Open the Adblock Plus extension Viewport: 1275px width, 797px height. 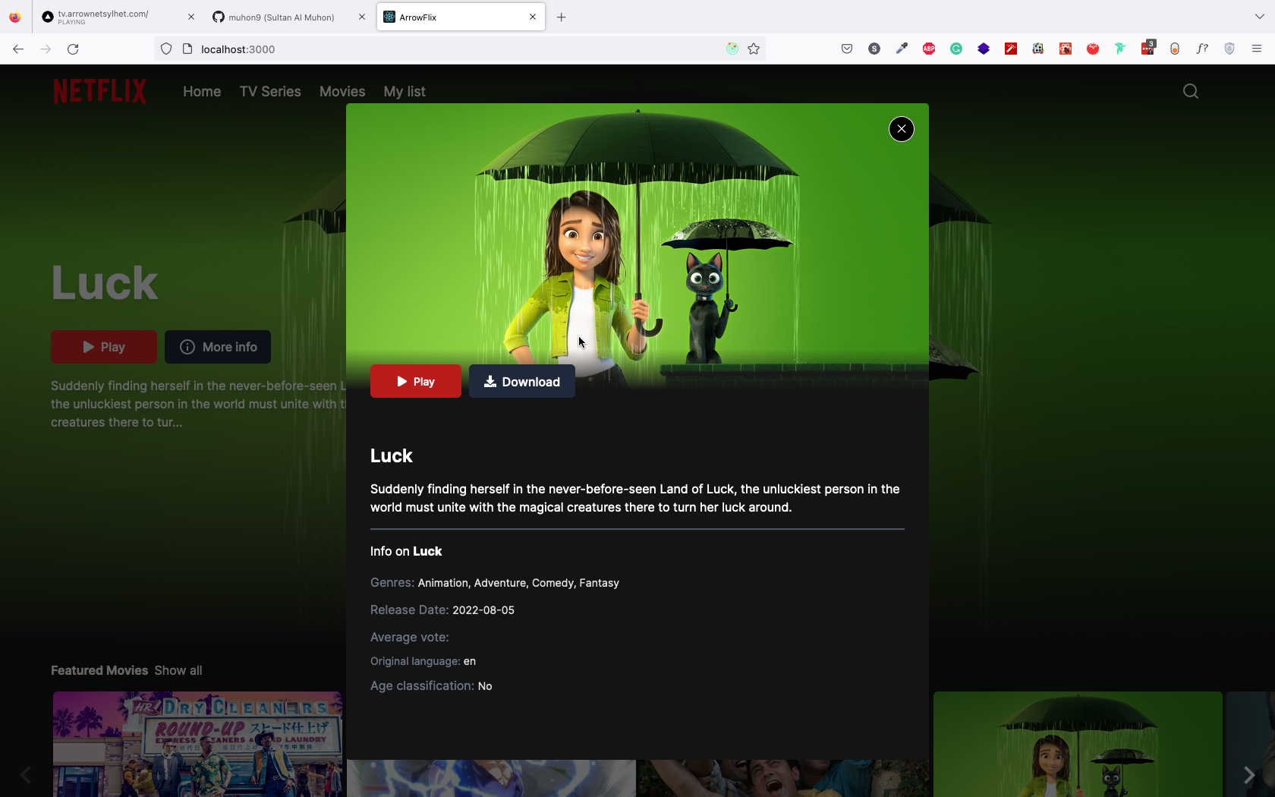tap(929, 49)
